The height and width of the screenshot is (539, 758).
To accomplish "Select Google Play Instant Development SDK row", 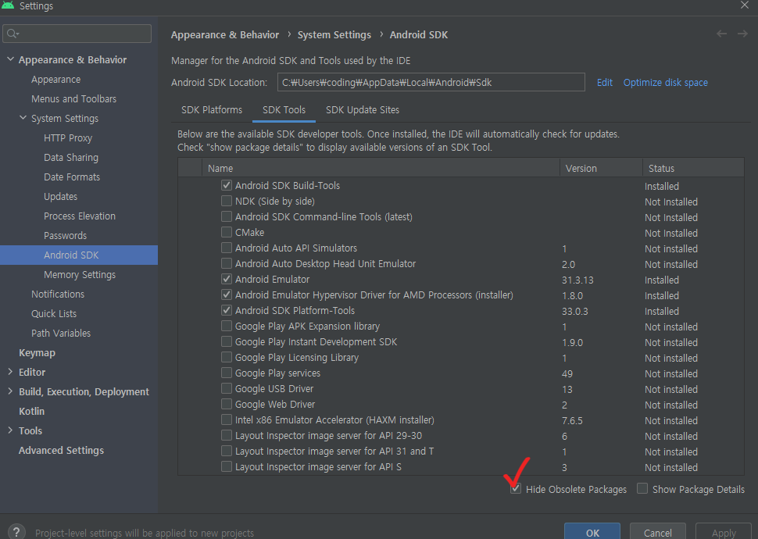I will (x=461, y=342).
